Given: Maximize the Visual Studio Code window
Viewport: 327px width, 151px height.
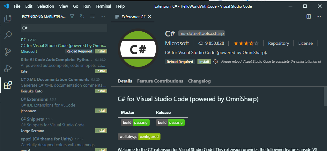Looking at the screenshot, I should point(305,6).
